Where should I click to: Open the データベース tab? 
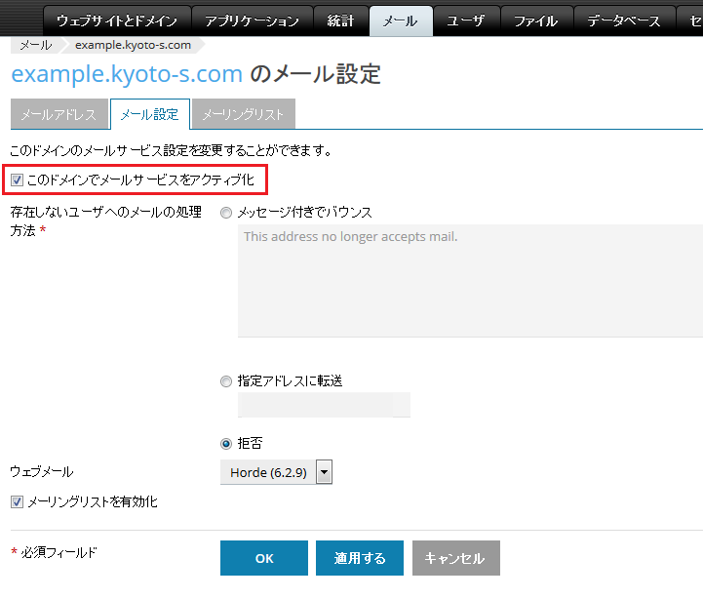click(x=624, y=20)
